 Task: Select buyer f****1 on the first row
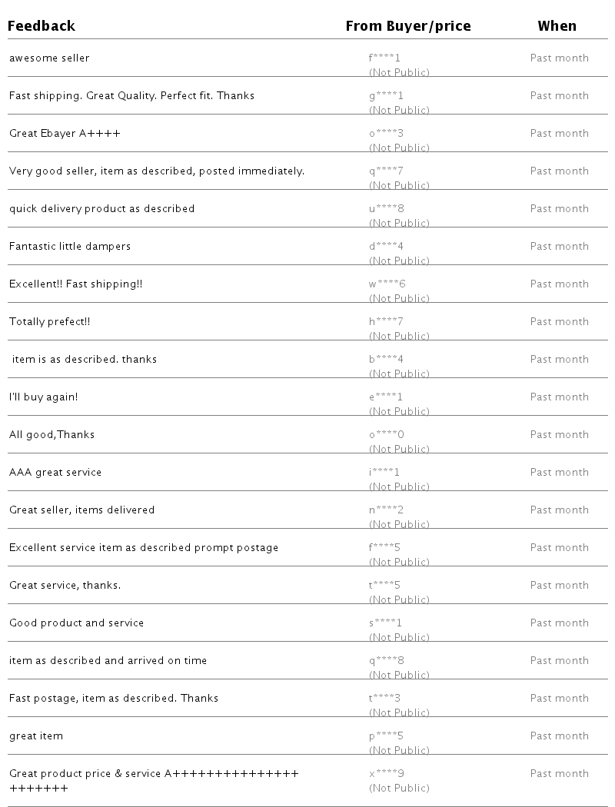384,58
